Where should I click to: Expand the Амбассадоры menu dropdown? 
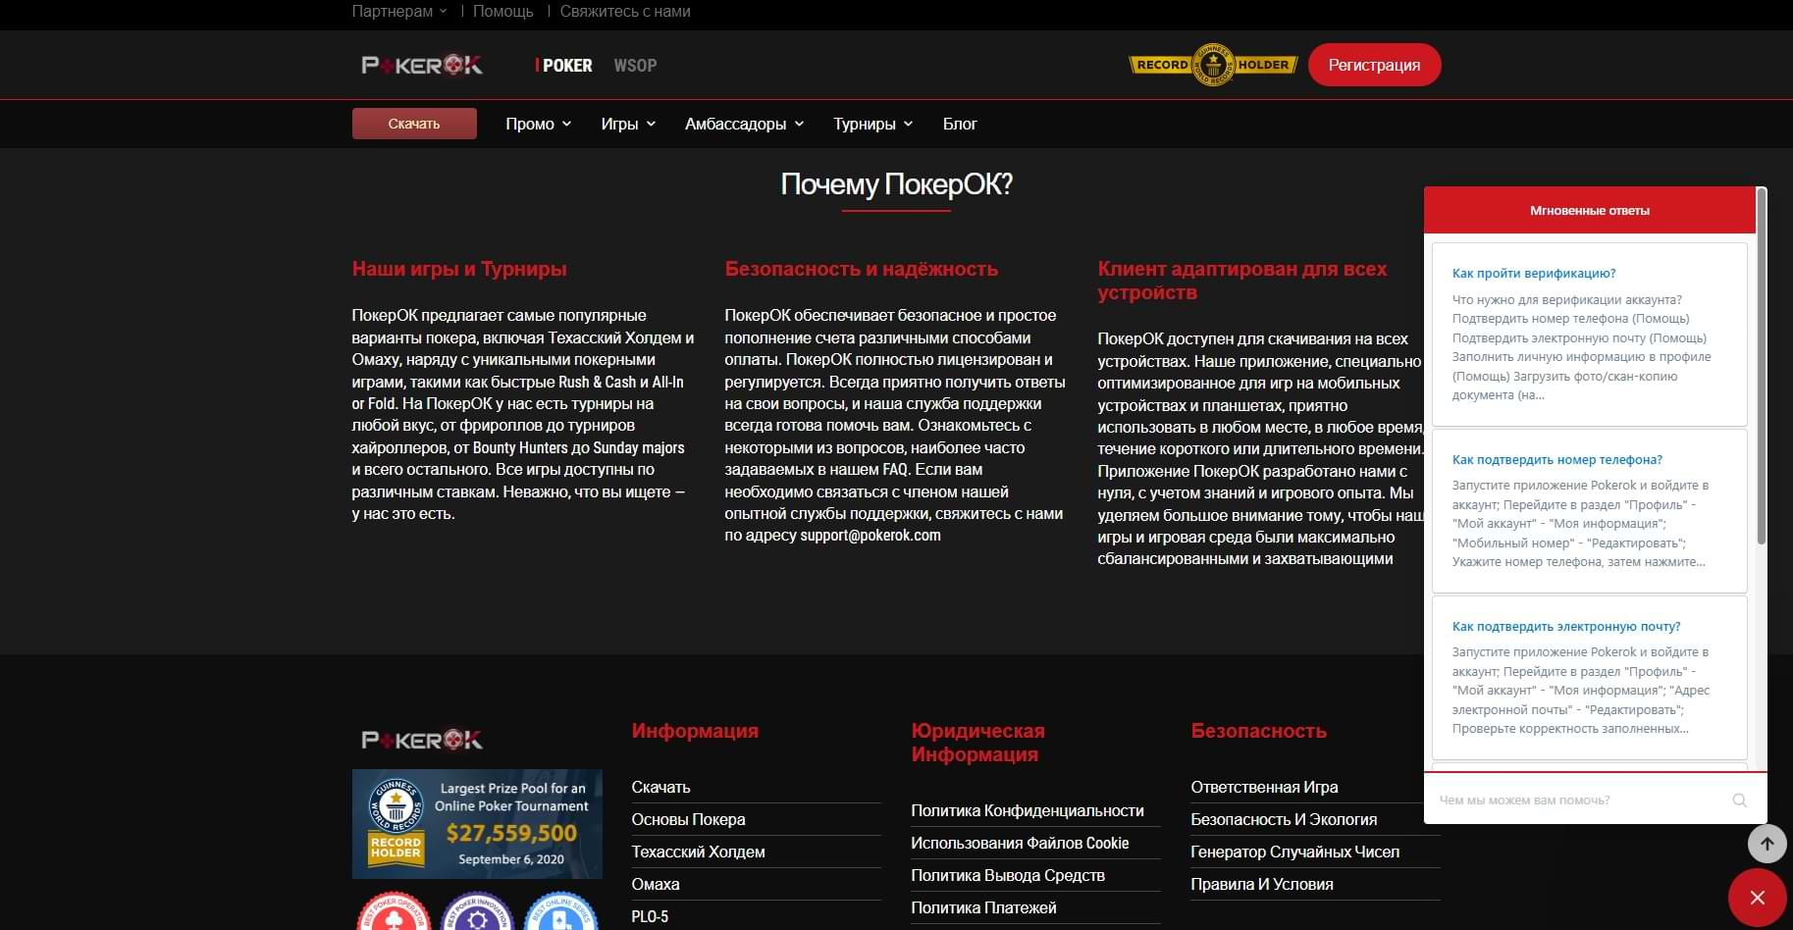pyautogui.click(x=744, y=124)
